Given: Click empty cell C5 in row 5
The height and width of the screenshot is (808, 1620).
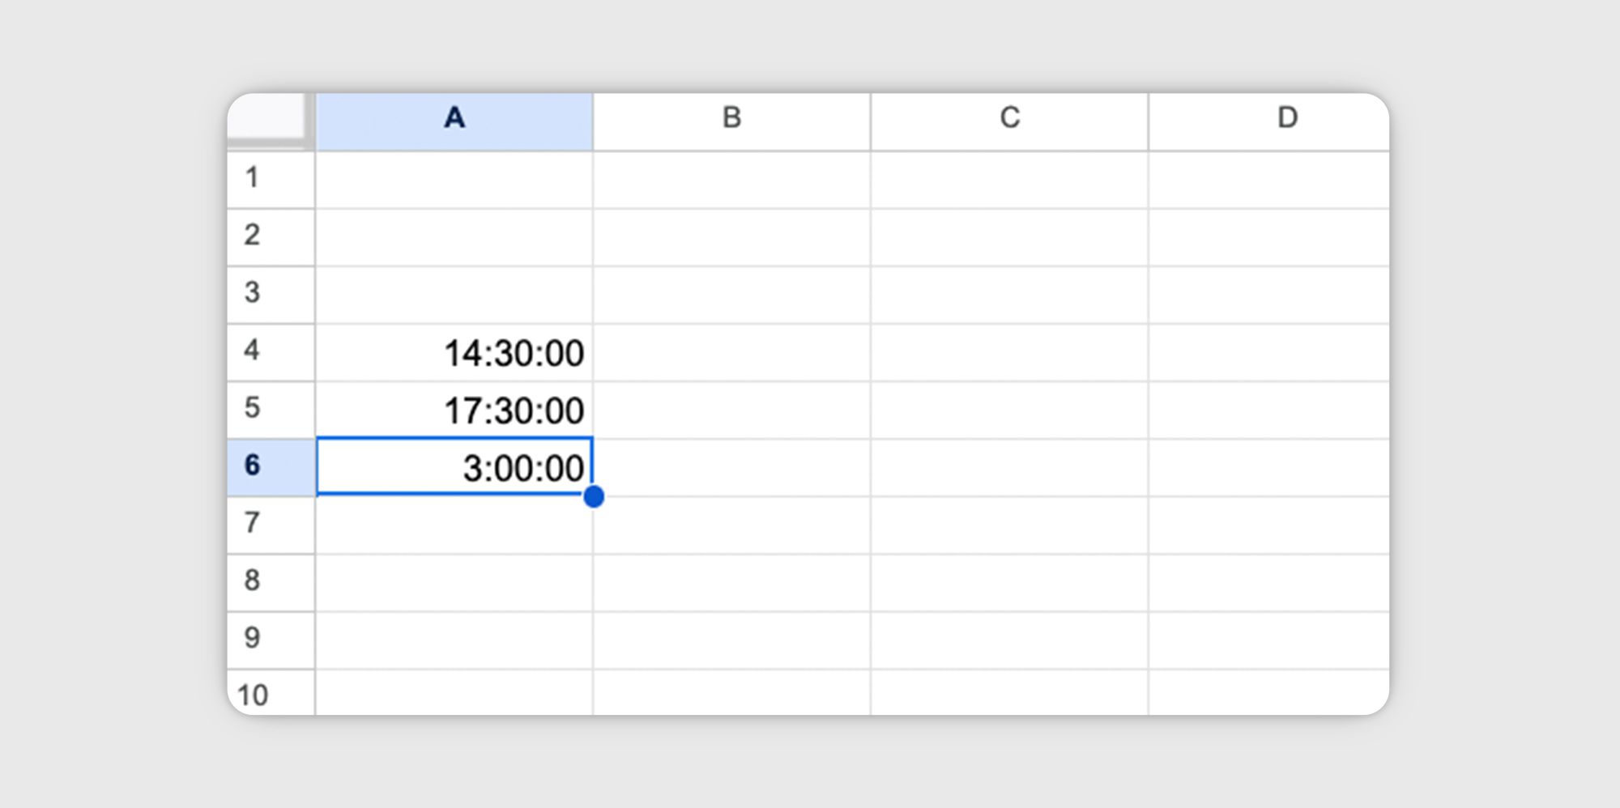Looking at the screenshot, I should (1008, 410).
